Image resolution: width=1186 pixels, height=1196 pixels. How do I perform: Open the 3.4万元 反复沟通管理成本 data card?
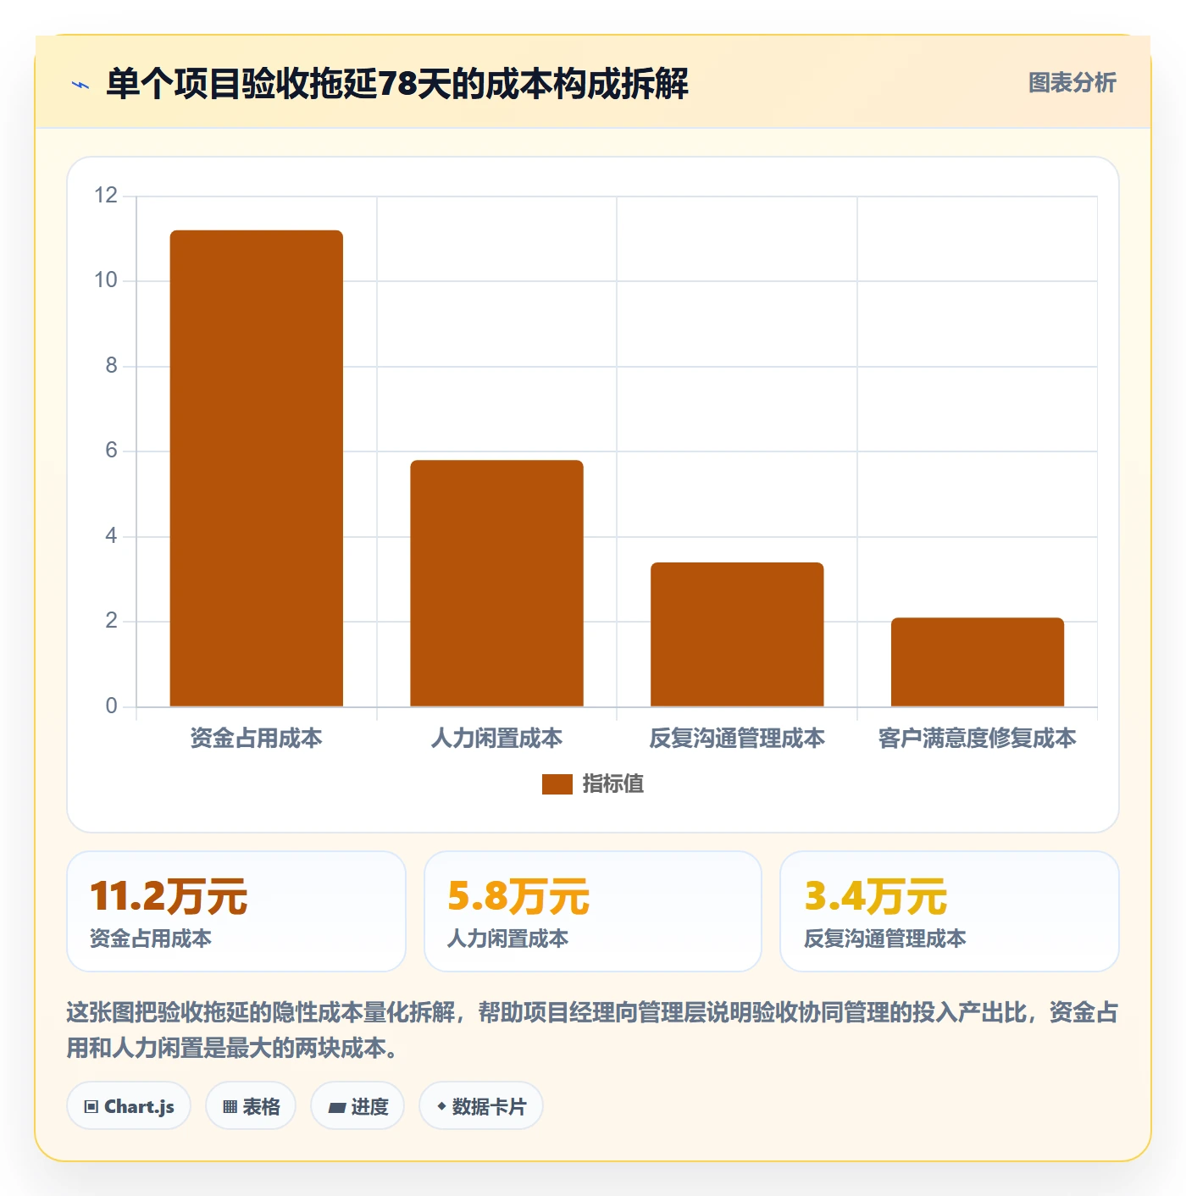pos(950,911)
